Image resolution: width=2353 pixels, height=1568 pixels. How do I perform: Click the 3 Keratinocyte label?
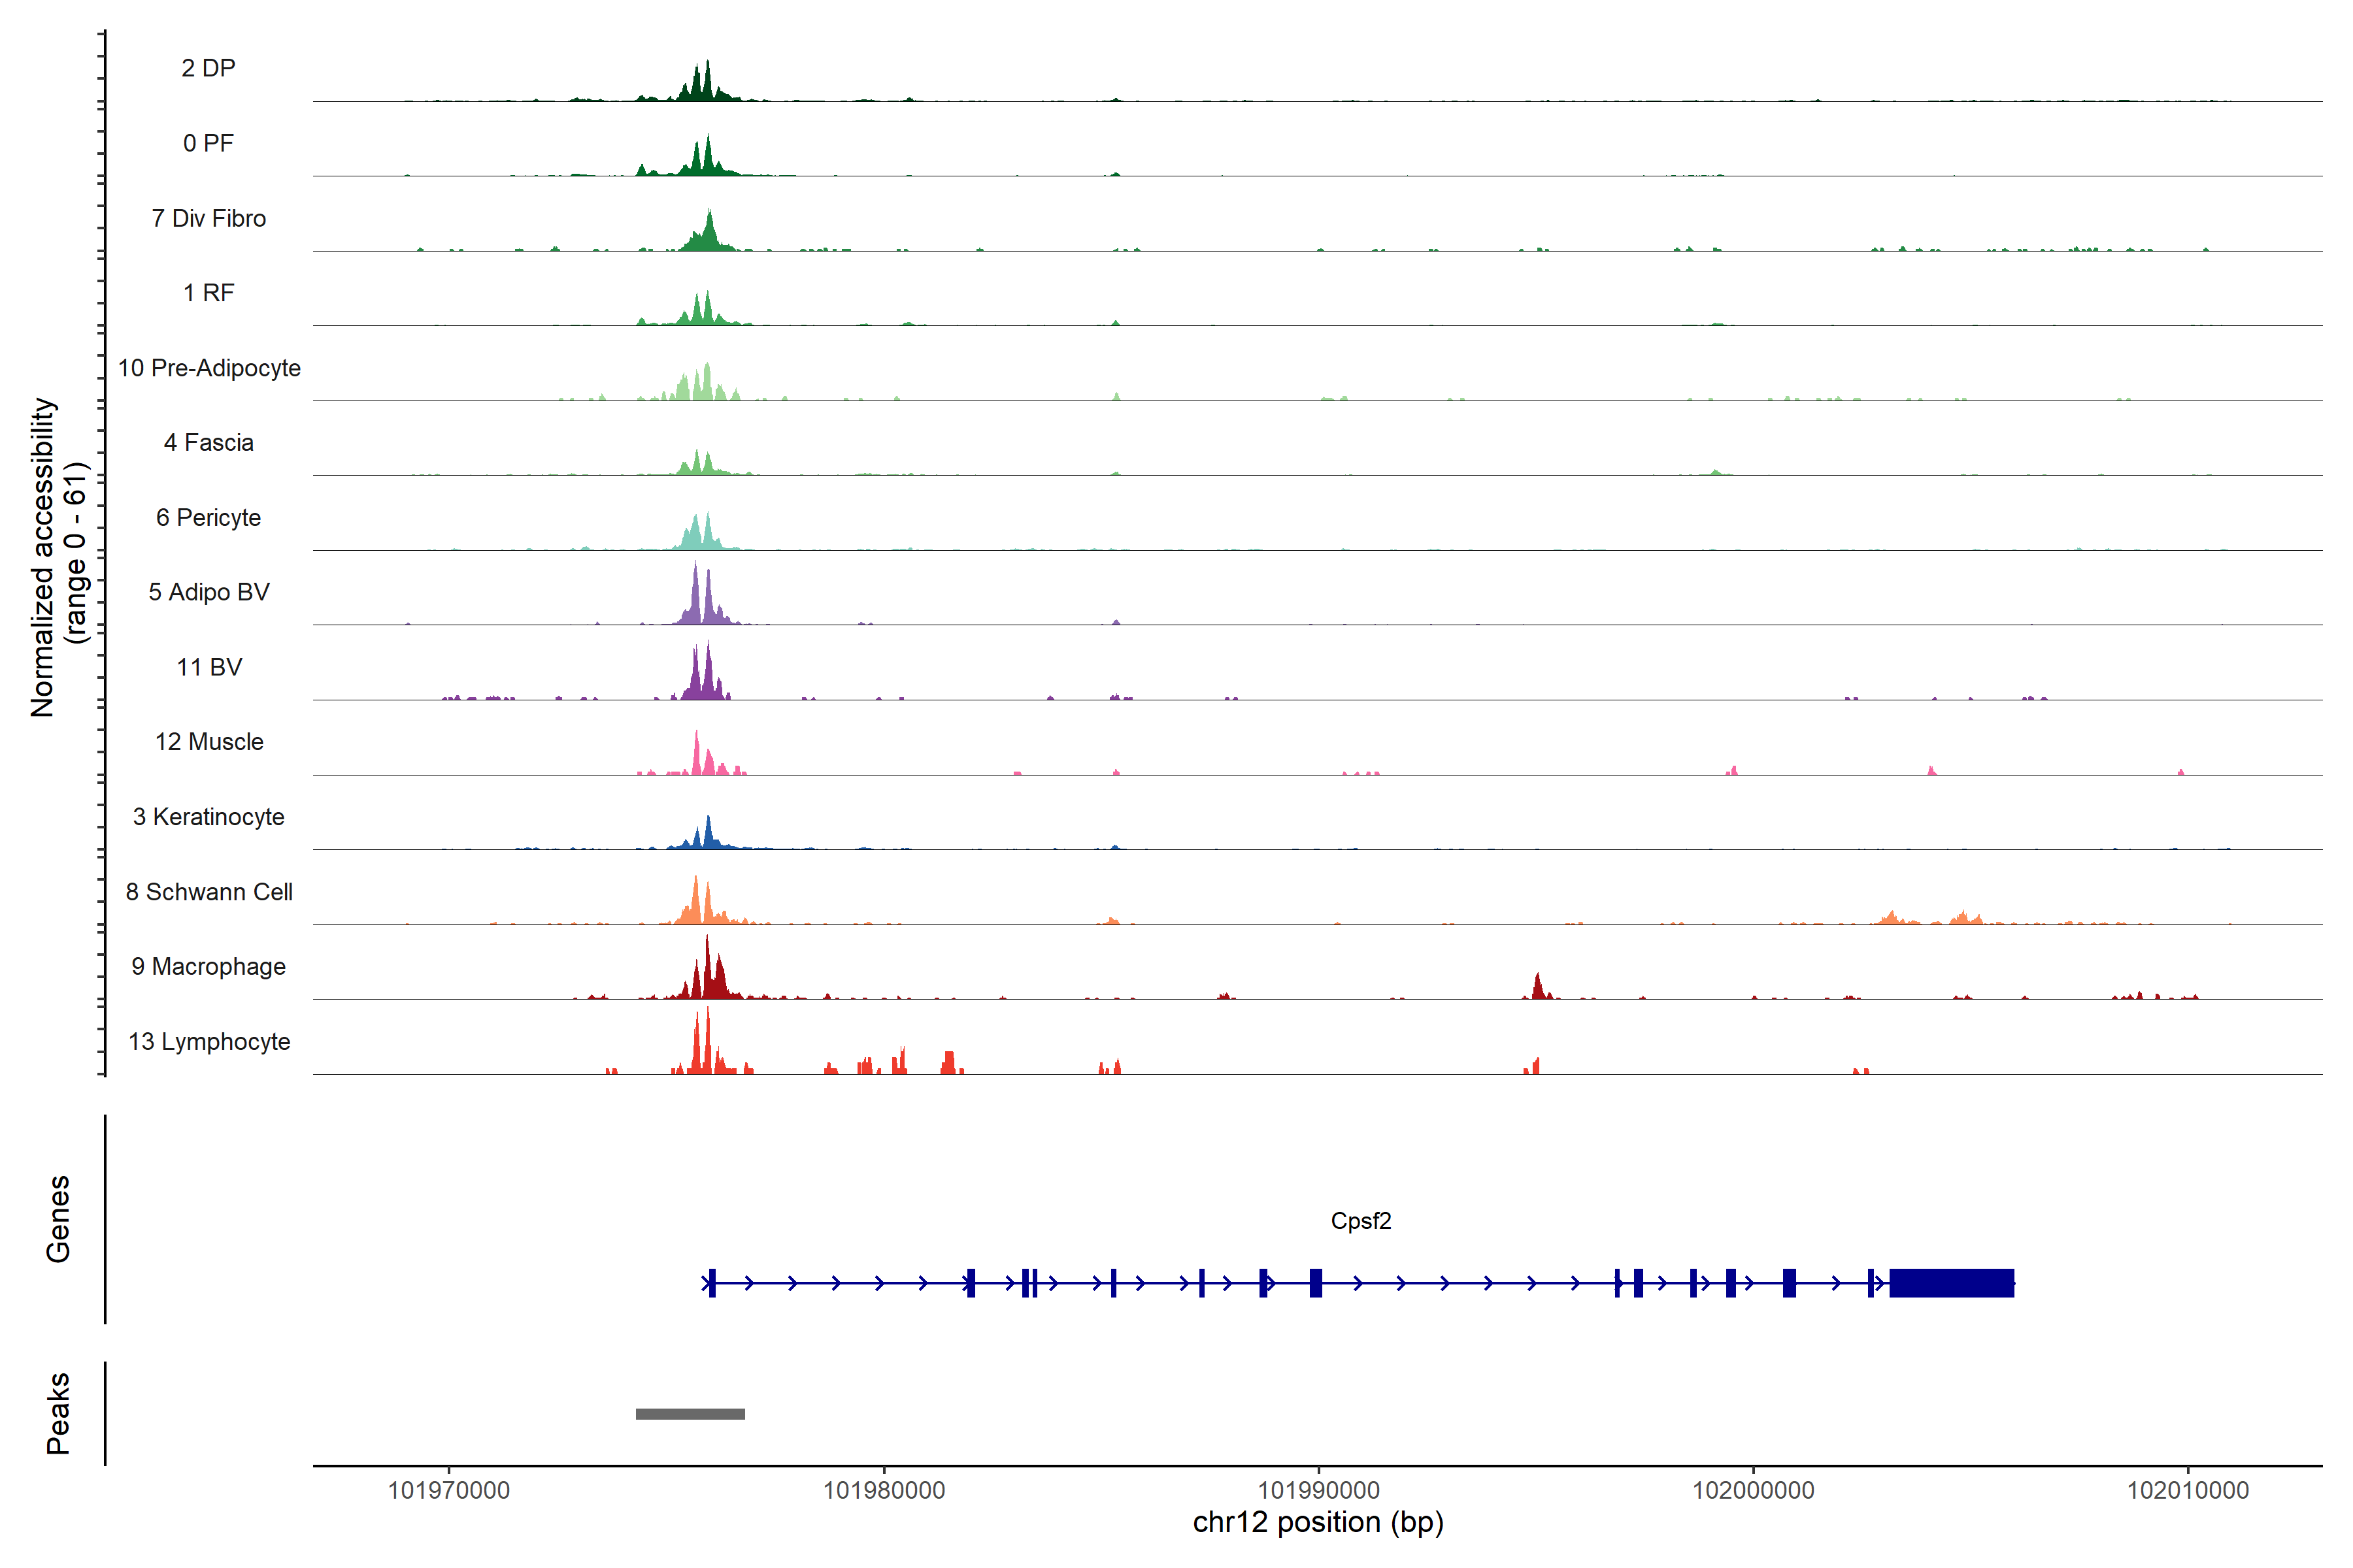[x=208, y=817]
